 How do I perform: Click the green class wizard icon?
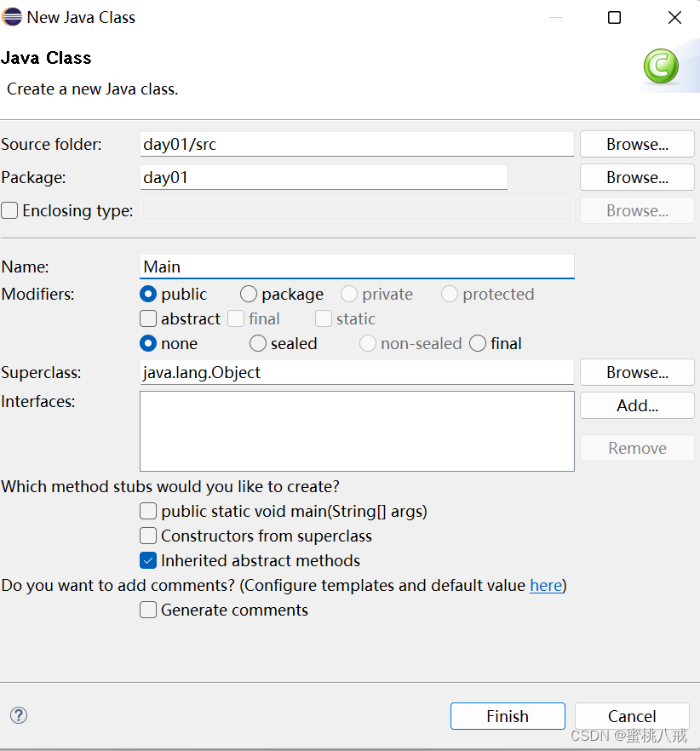tap(661, 66)
